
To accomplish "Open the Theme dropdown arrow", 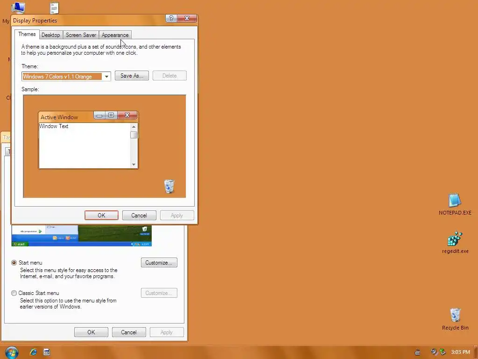I will tap(106, 76).
